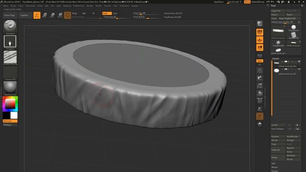Click Duplicate subtool button
Screen dimensions: 306x172
pyautogui.click(x=278, y=150)
